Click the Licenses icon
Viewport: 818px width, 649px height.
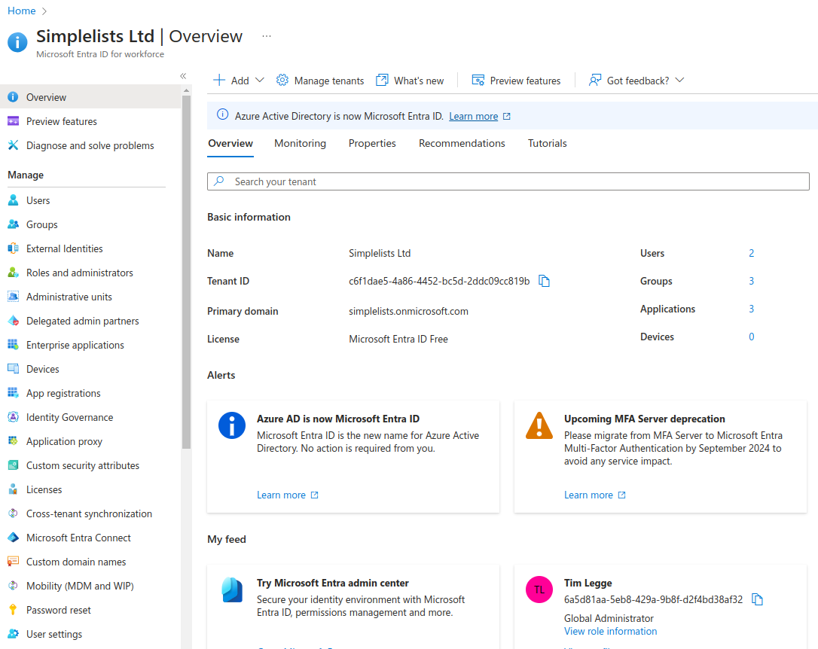pyautogui.click(x=13, y=489)
